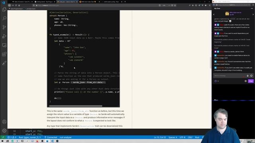Open the Source Control view
The image size is (255, 143).
(x=4, y=27)
